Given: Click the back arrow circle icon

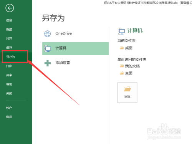Looking at the screenshot, I should click(x=10, y=8).
